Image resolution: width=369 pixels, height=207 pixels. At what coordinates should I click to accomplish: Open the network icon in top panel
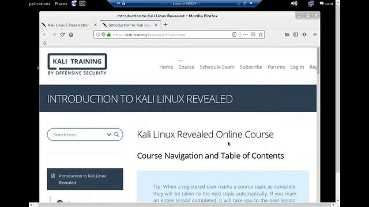pyautogui.click(x=311, y=3)
